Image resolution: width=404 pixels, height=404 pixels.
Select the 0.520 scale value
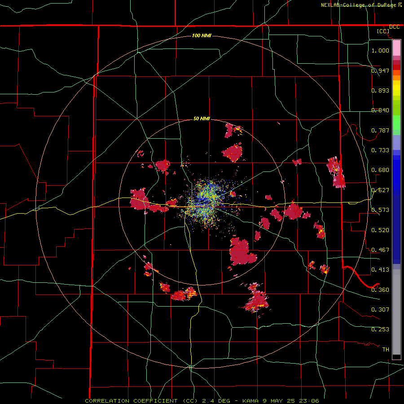tap(380, 230)
